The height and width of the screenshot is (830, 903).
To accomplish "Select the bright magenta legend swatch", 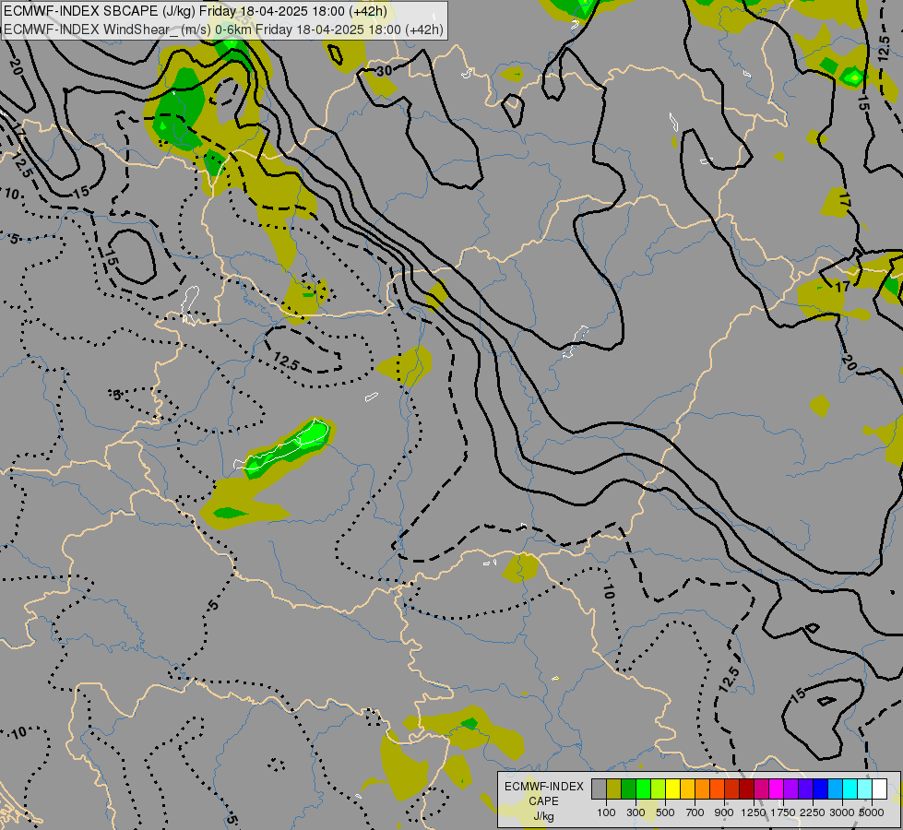I will click(777, 788).
